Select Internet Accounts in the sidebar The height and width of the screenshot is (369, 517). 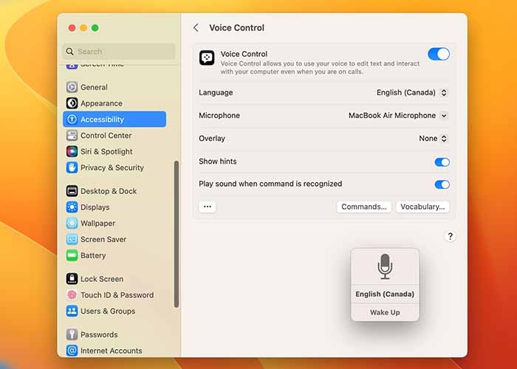pos(114,351)
